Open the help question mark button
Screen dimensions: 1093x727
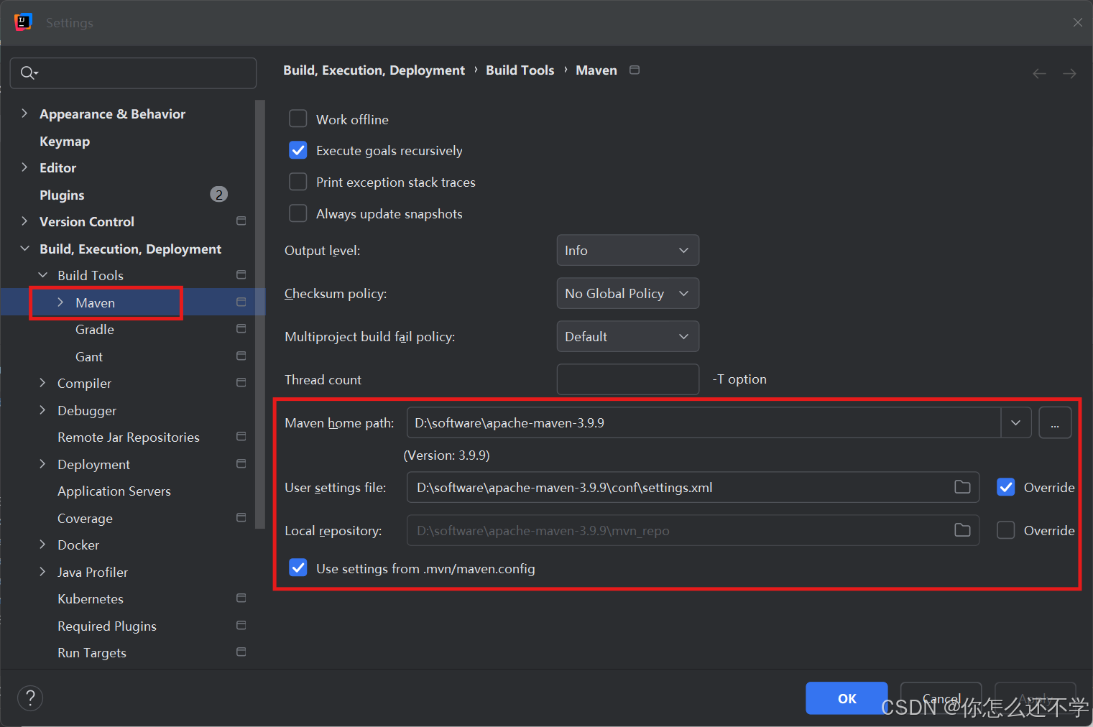(x=30, y=698)
